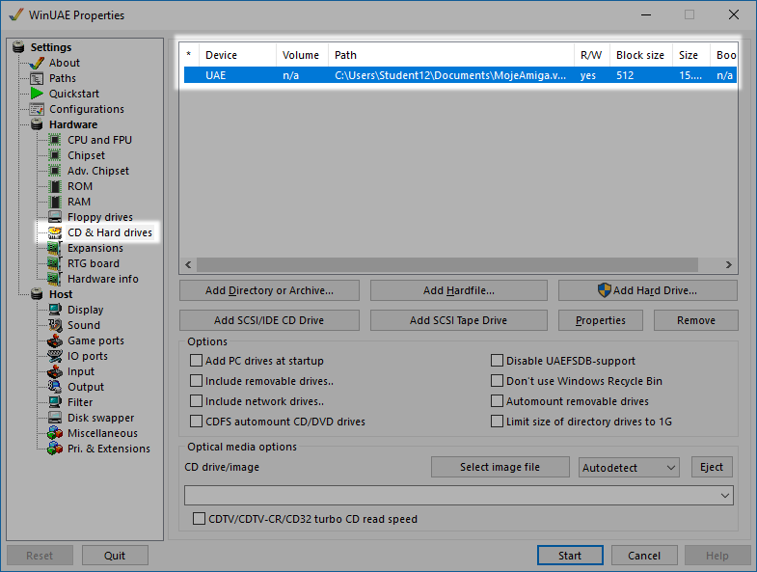Click the horizontal scrollbar right arrow
The image size is (757, 572).
click(x=728, y=264)
